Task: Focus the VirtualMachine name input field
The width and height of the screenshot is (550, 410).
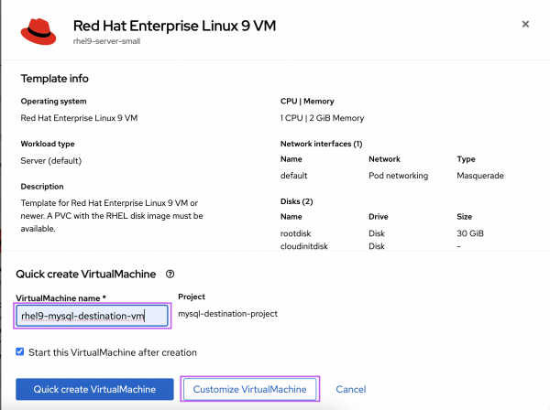Action: pos(93,317)
